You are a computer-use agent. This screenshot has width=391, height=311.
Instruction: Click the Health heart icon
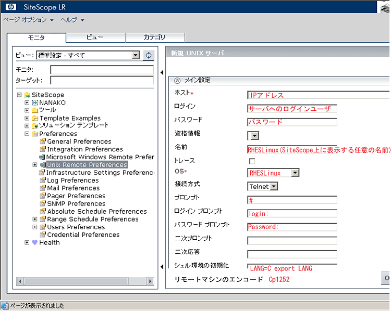tap(35, 242)
